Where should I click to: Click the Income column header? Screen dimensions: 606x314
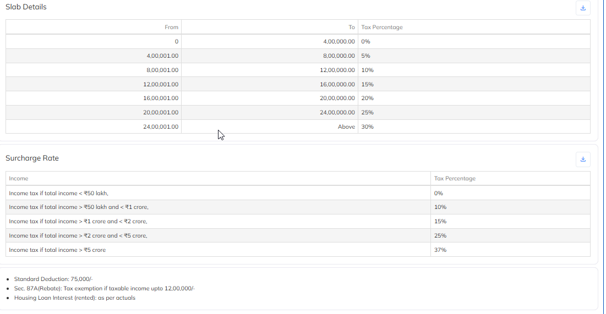tap(19, 179)
